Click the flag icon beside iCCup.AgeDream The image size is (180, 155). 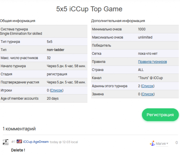coord(19,141)
